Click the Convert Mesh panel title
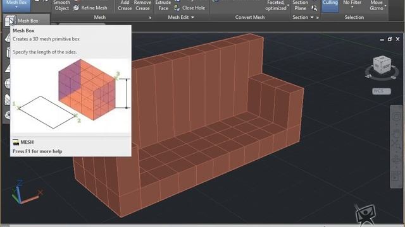This screenshot has width=405, height=227. [x=250, y=17]
